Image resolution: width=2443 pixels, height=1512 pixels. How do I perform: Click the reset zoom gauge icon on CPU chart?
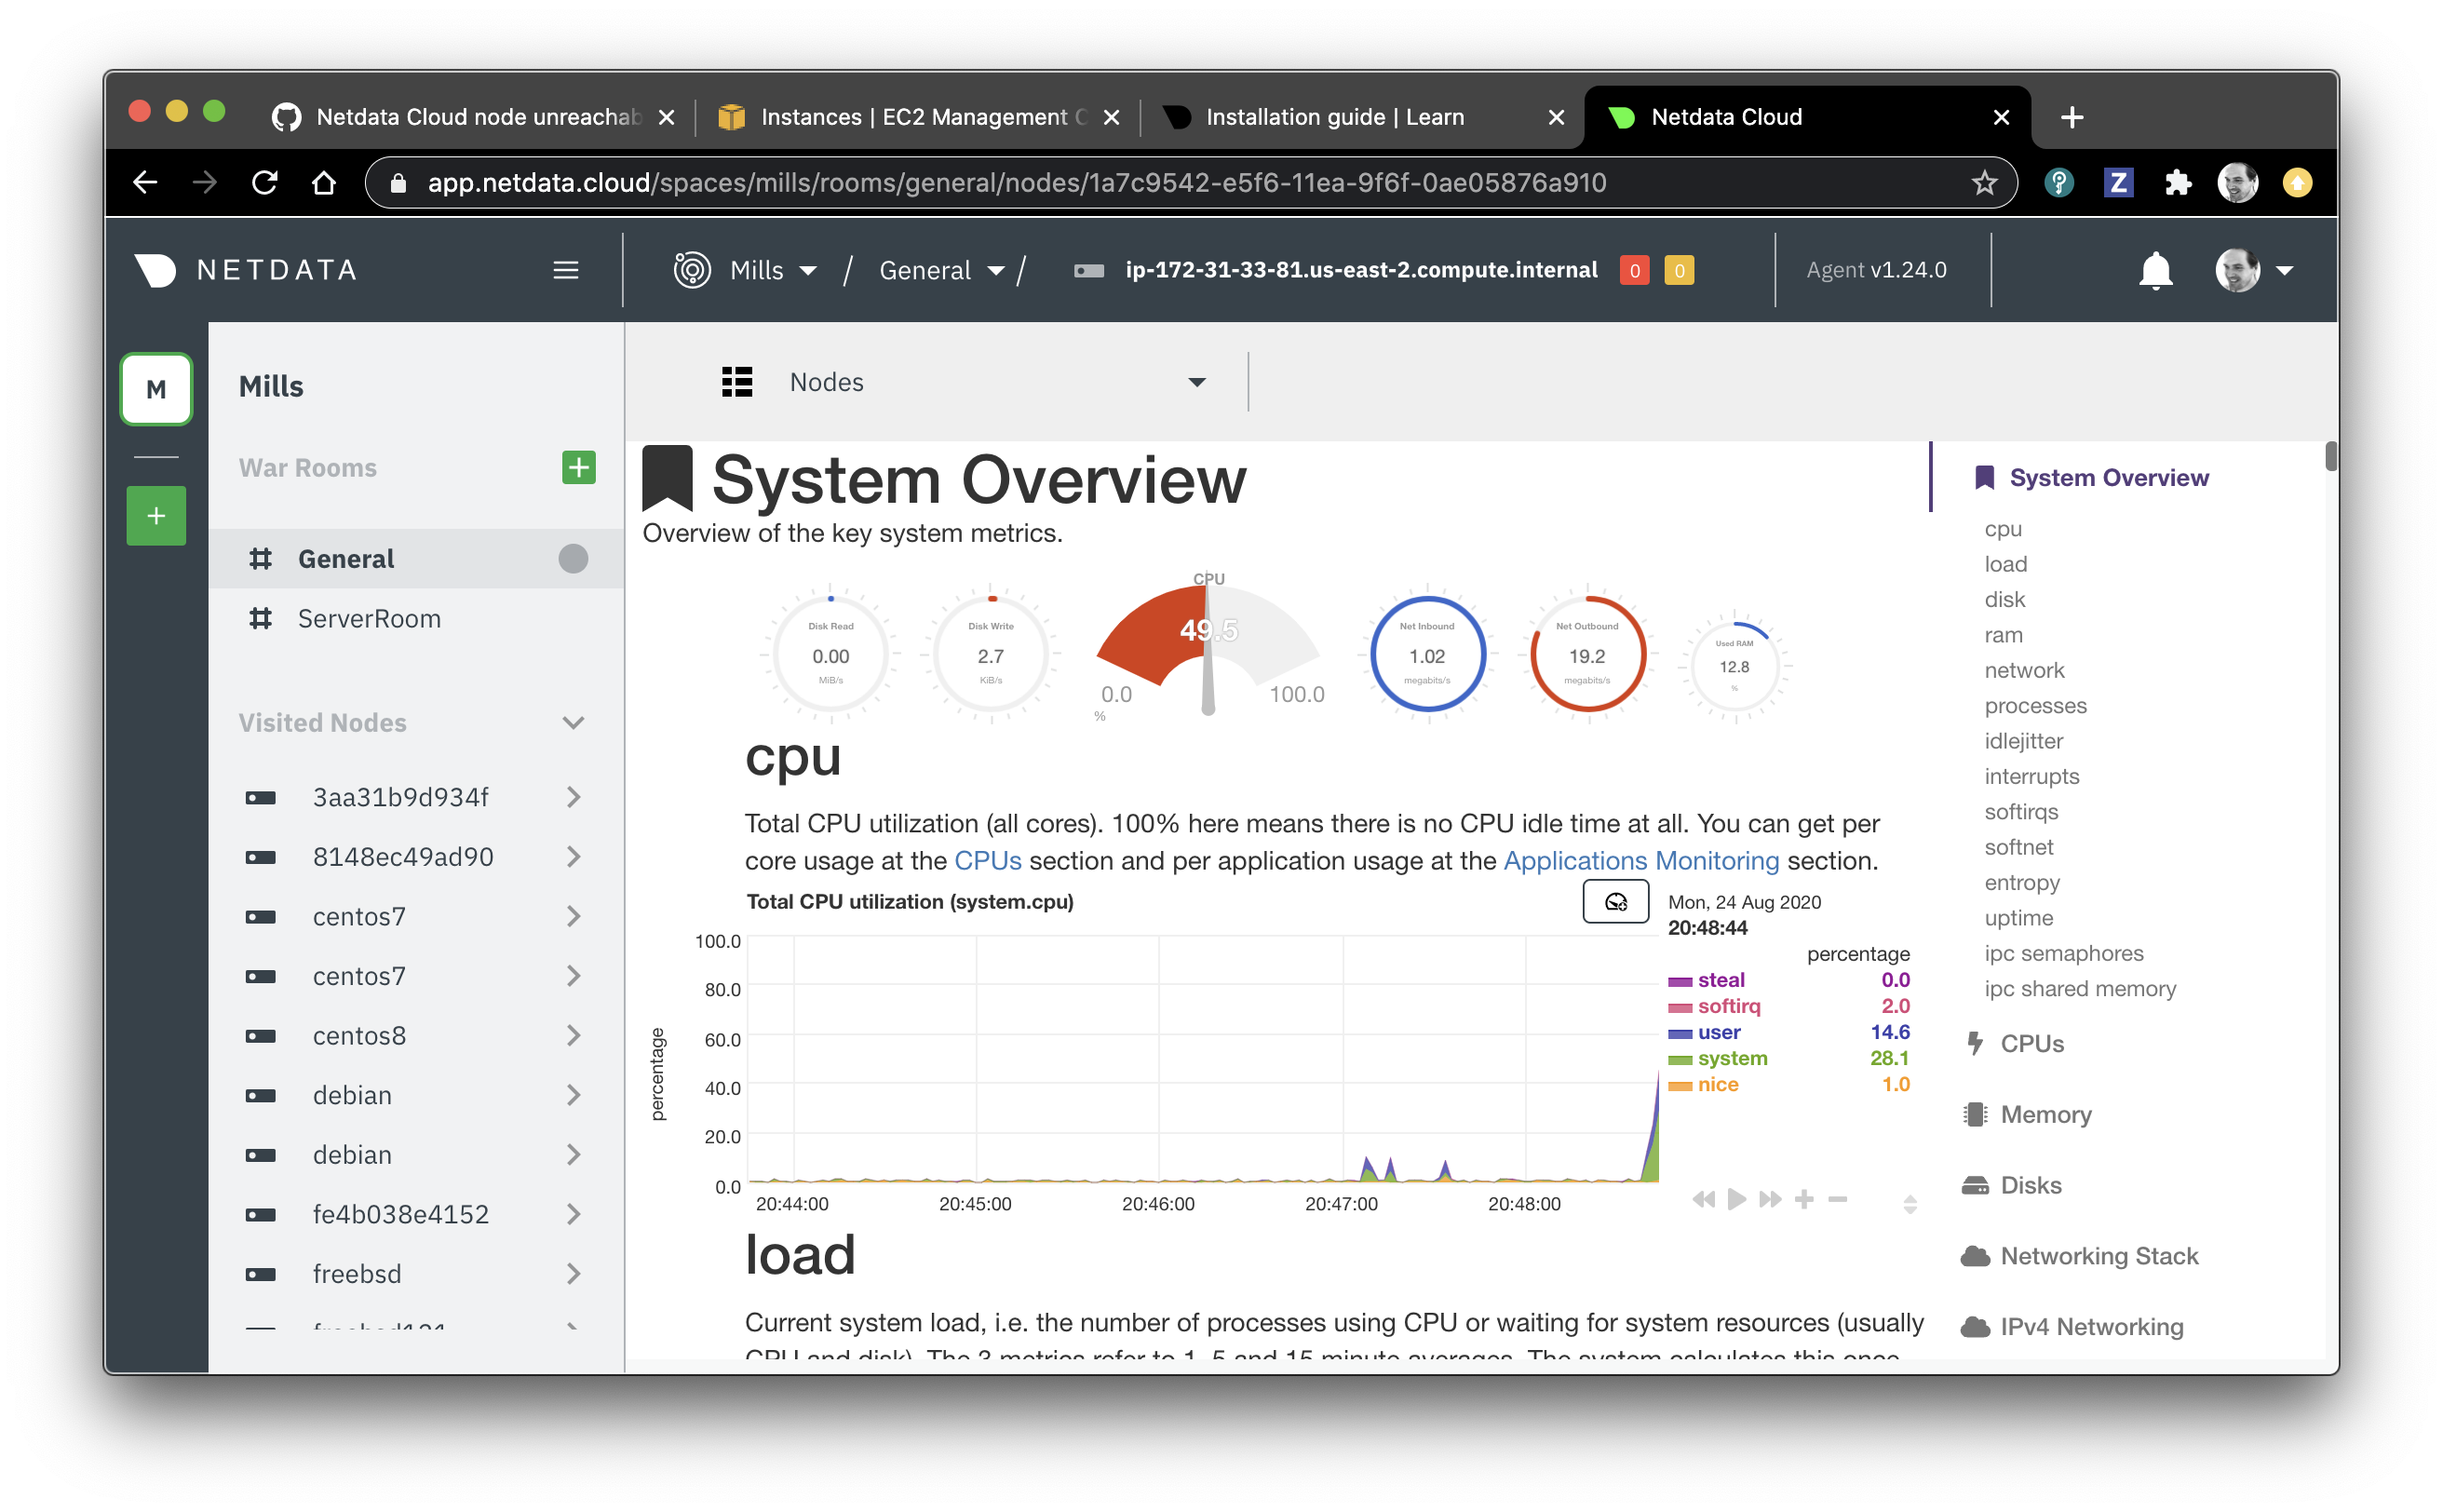(1615, 901)
